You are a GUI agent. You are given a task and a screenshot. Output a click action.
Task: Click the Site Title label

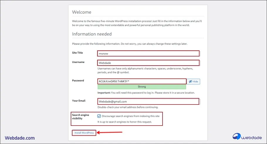(x=77, y=53)
